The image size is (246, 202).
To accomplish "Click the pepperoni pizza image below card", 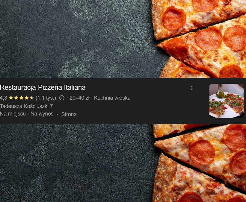I will (199, 163).
